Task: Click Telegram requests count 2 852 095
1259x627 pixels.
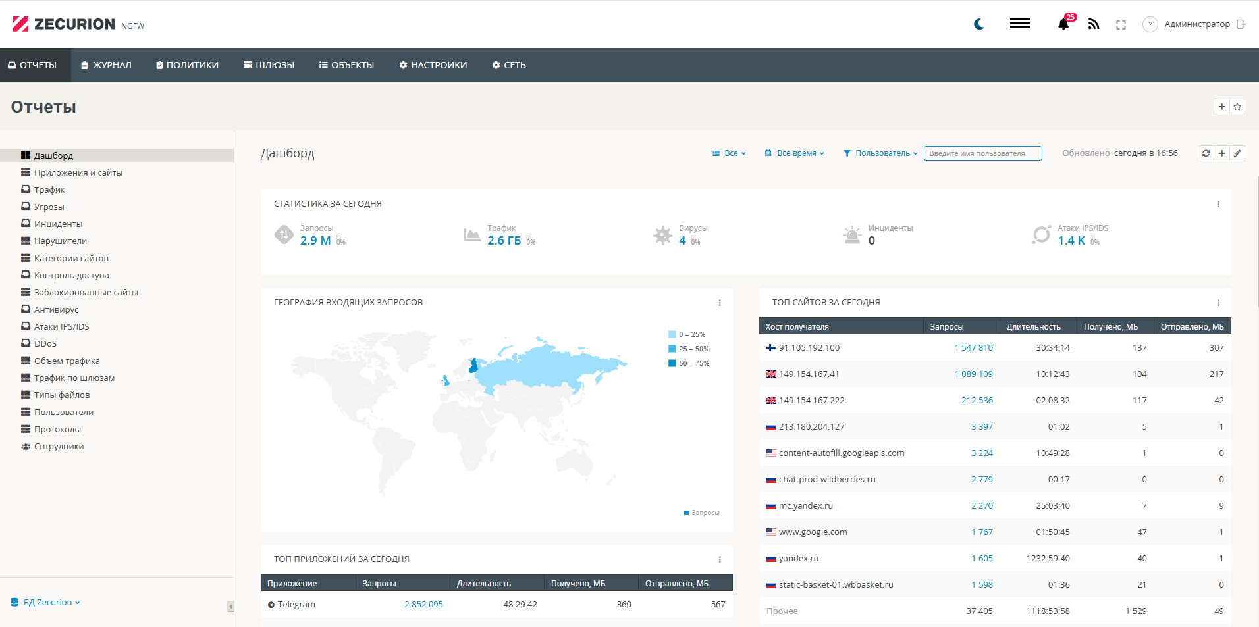Action: [423, 604]
